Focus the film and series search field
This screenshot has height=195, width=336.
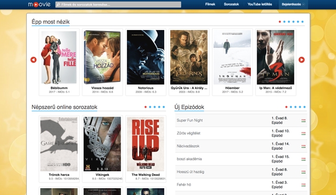(118, 5)
